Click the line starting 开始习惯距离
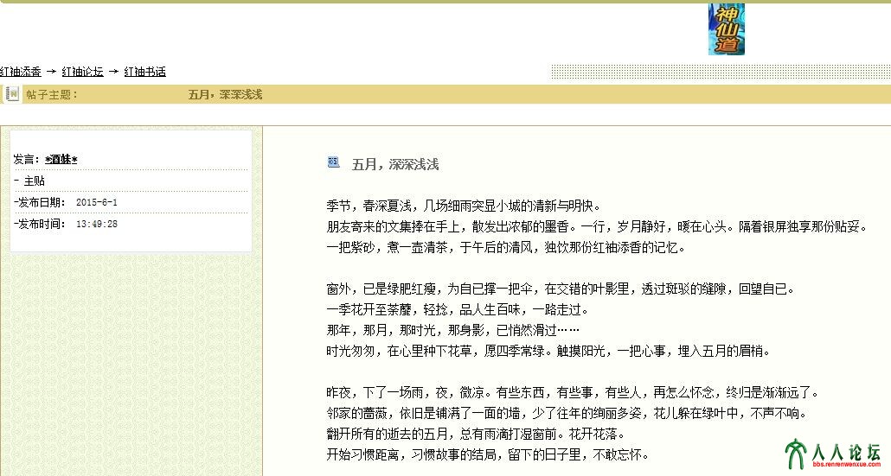The height and width of the screenshot is (476, 891). click(488, 454)
